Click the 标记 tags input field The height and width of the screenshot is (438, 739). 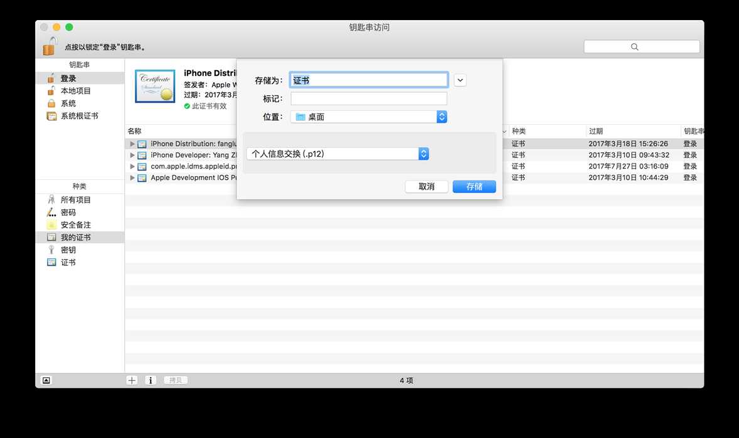(x=368, y=98)
